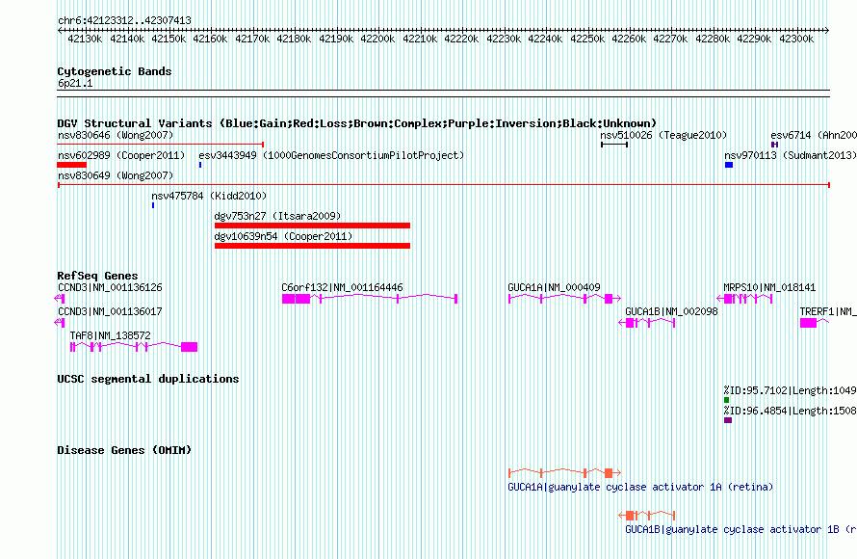Click the green segmental duplication marker
857x559 pixels.
[726, 400]
